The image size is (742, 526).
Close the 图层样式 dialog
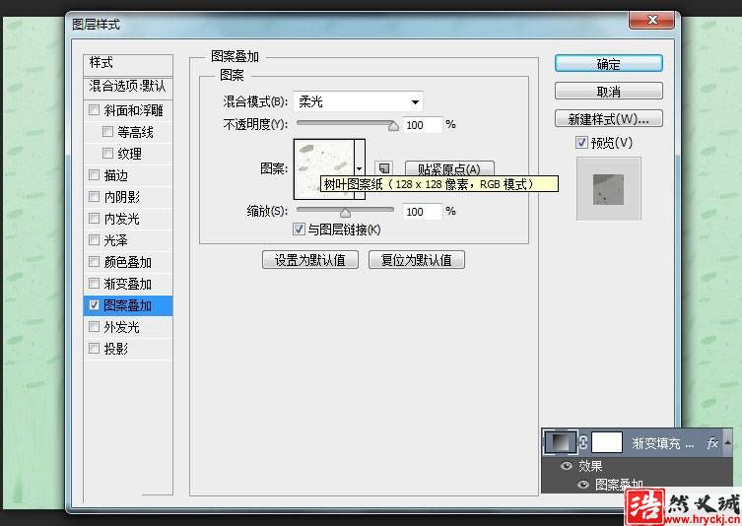653,20
